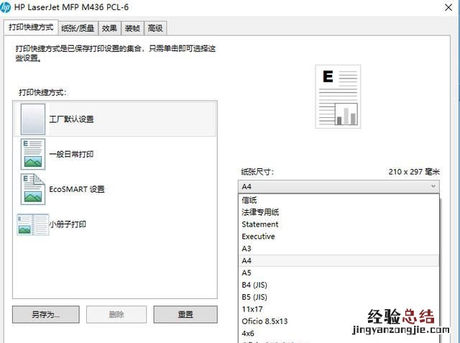Open the 纸张/质量 tab
The width and height of the screenshot is (460, 343).
click(x=78, y=28)
